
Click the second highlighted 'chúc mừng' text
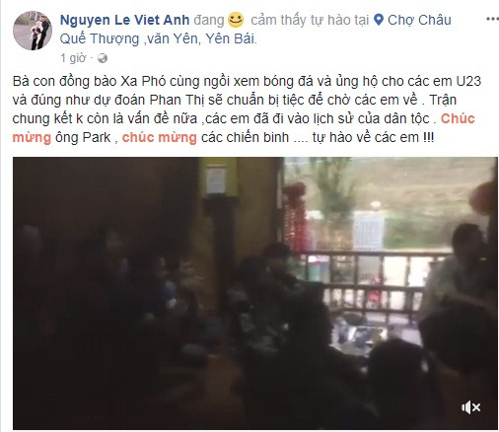[160, 137]
